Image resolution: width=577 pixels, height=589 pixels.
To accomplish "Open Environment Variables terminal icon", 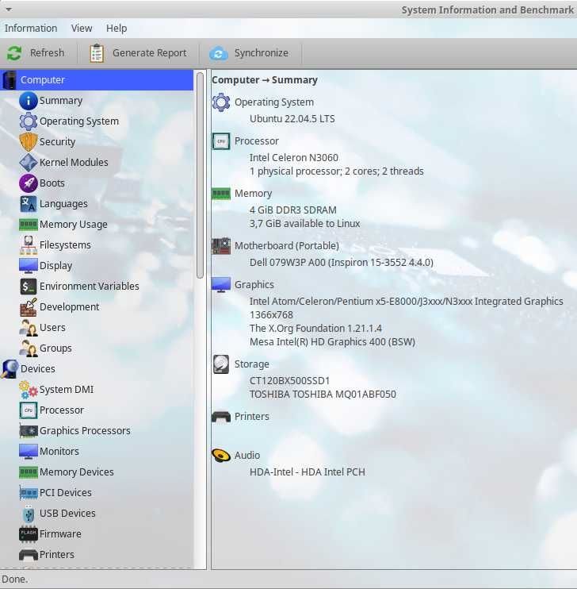I will tap(29, 287).
